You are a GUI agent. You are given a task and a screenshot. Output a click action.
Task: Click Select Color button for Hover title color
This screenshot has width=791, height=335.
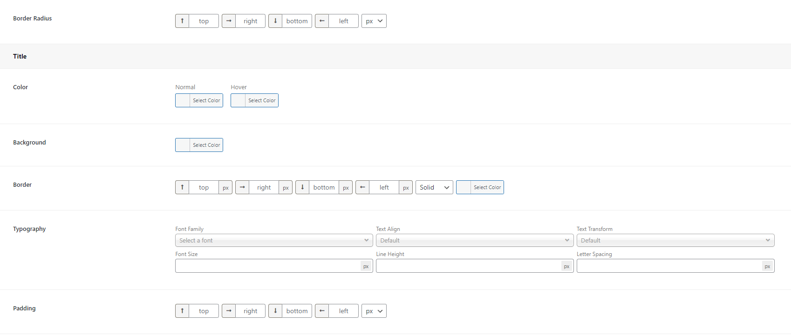(262, 100)
